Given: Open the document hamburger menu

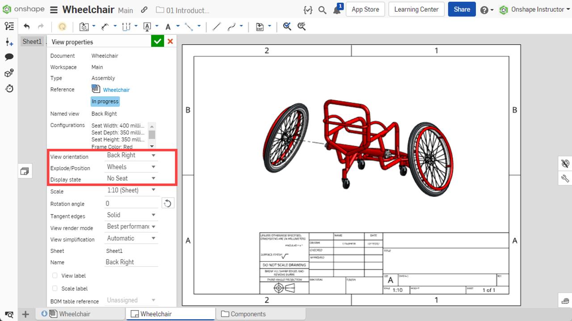Looking at the screenshot, I should (x=53, y=9).
